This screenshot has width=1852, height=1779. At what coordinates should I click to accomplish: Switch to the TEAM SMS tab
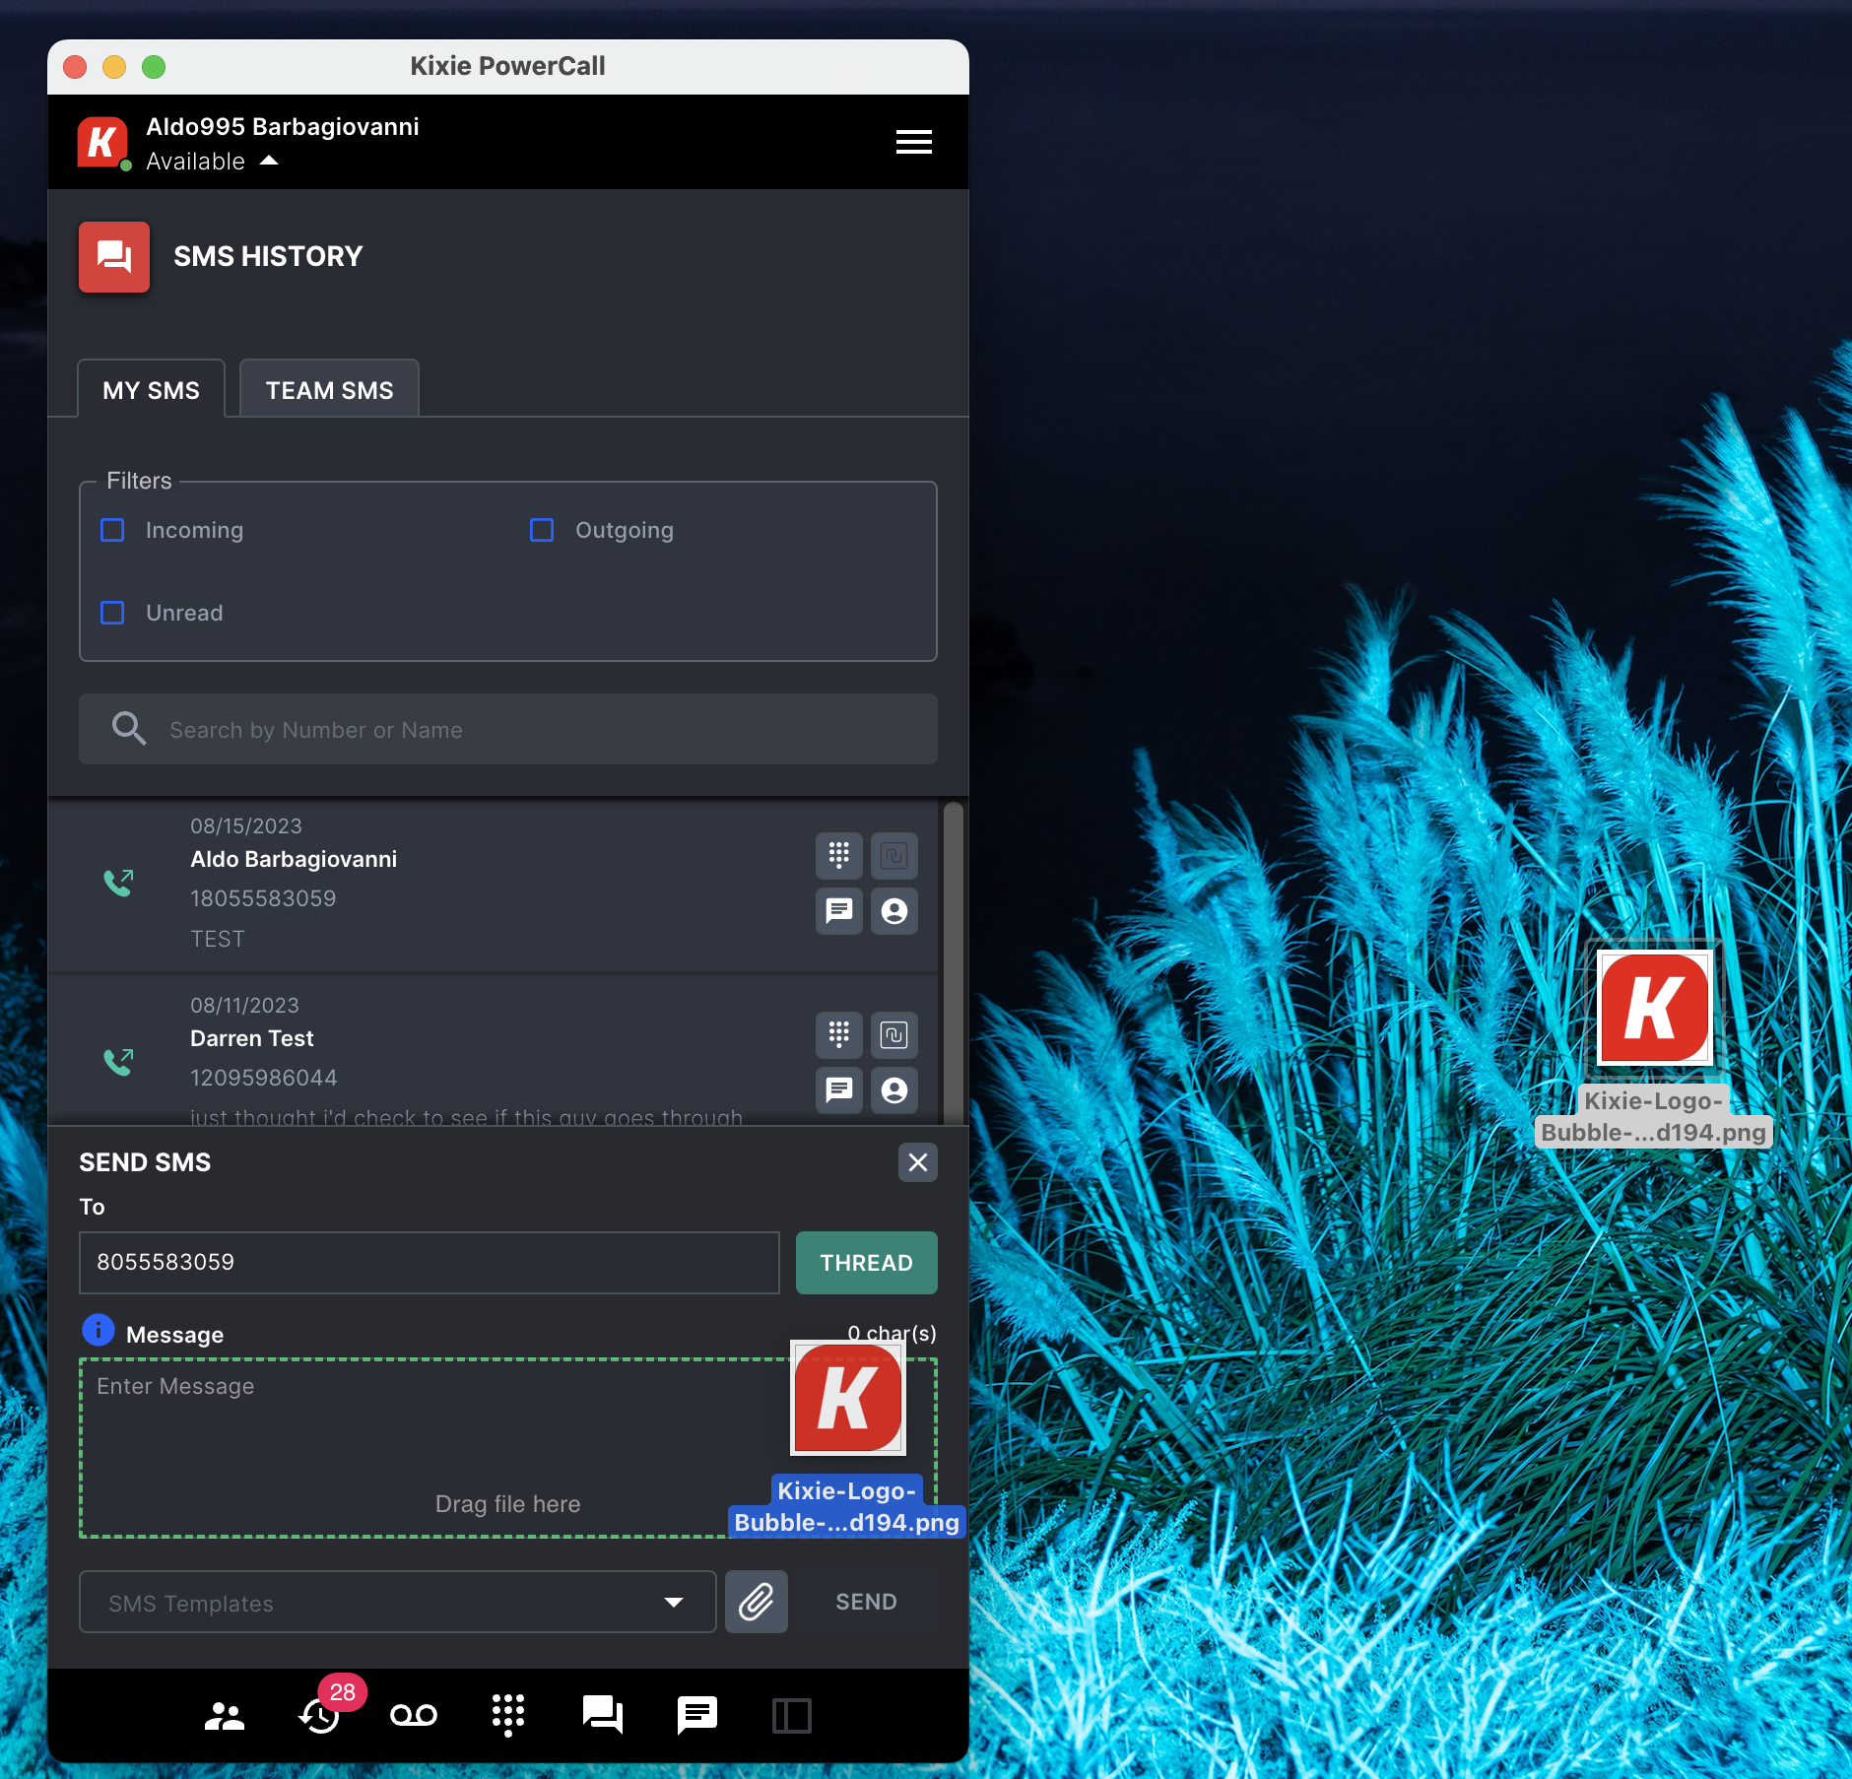[329, 390]
